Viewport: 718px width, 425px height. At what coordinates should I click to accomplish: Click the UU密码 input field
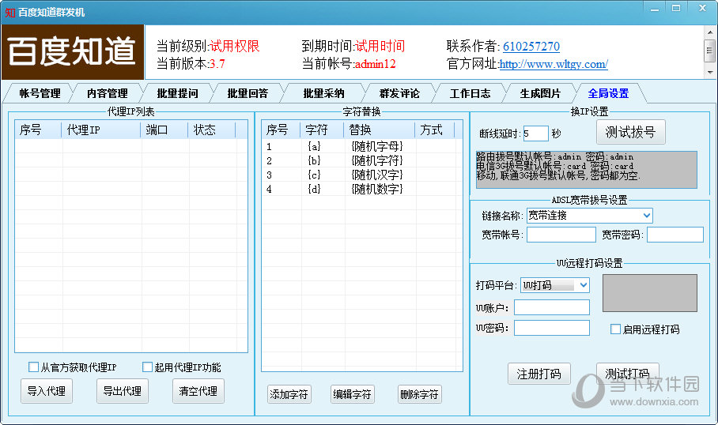pos(552,328)
